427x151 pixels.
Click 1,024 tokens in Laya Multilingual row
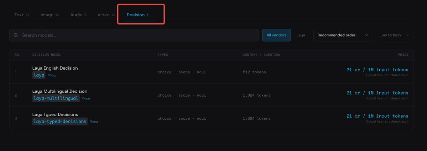[x=257, y=95]
